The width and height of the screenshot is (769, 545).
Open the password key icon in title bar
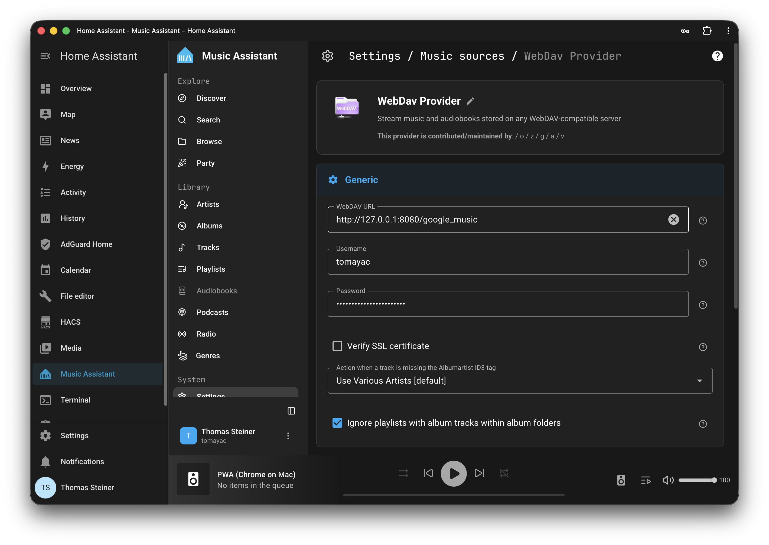pos(685,31)
